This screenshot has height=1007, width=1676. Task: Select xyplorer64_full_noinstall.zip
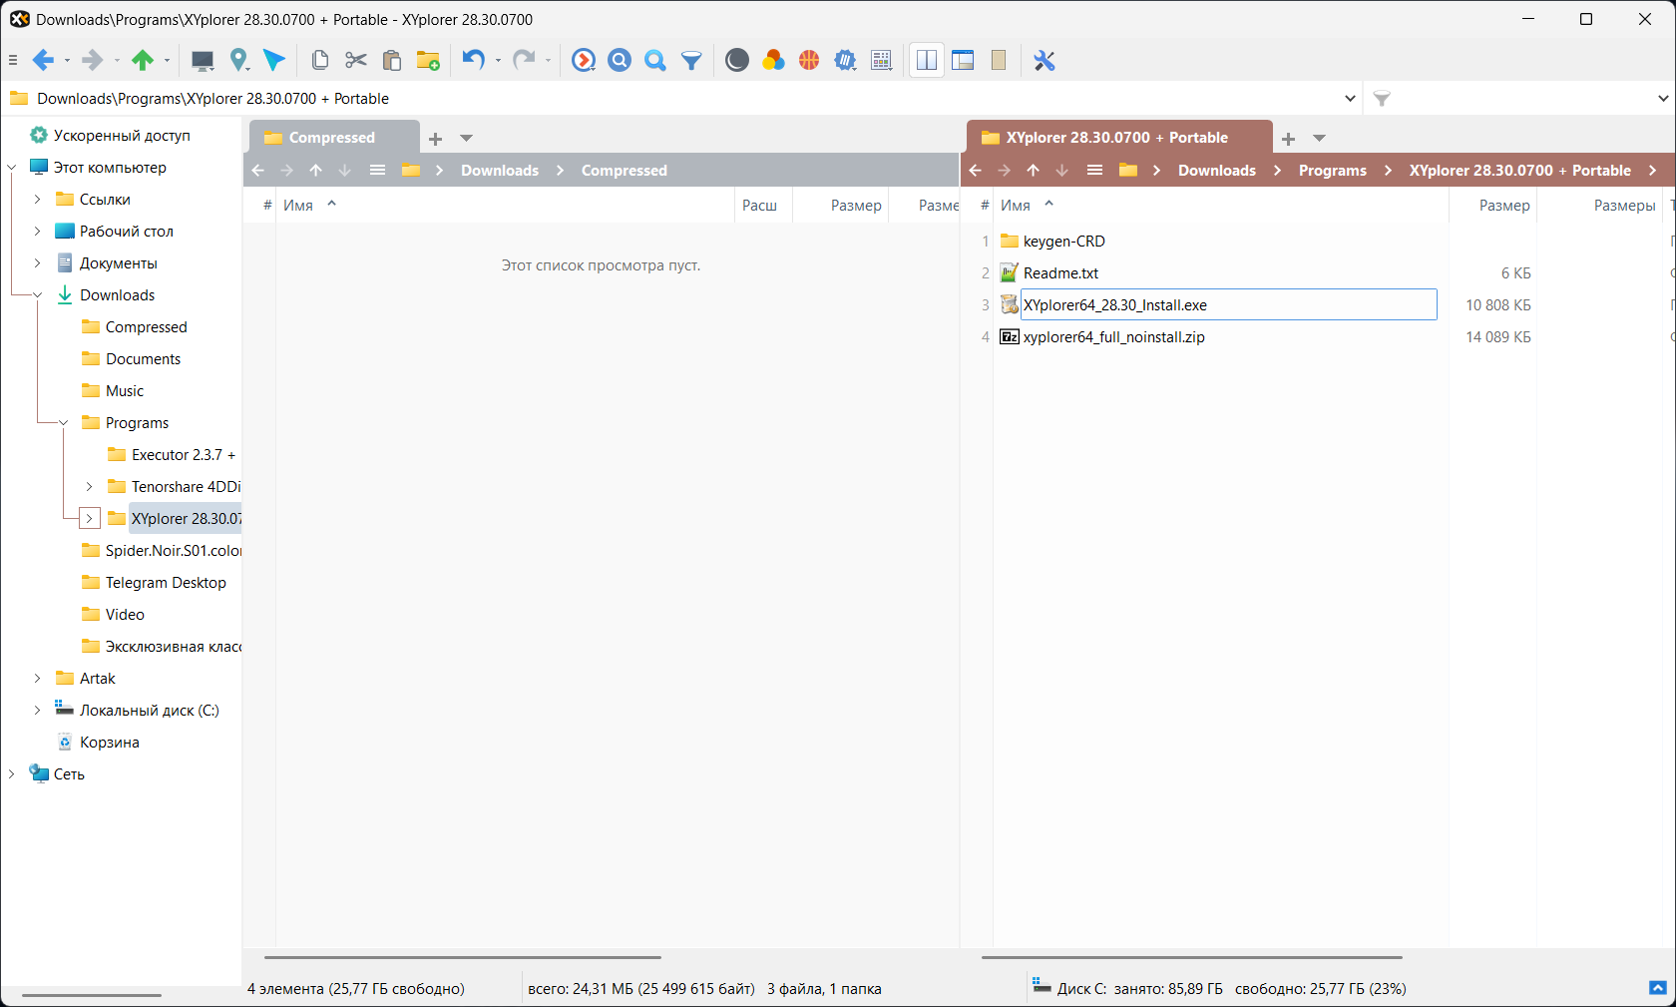pyautogui.click(x=1113, y=337)
